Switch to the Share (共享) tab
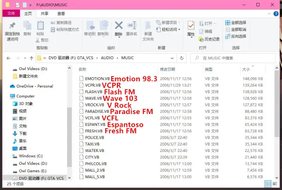This screenshot has height=190, width=282. tap(44, 14)
